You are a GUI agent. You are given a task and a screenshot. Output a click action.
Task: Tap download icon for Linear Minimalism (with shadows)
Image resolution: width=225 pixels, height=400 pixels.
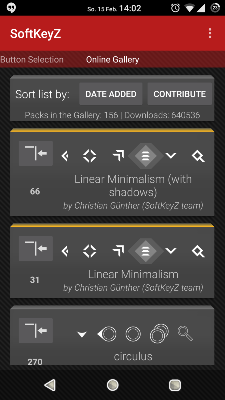pyautogui.click(x=36, y=153)
